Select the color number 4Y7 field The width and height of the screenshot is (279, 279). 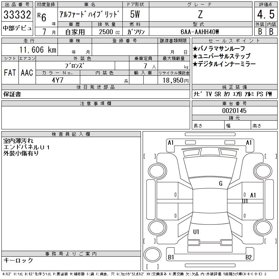click(x=58, y=80)
